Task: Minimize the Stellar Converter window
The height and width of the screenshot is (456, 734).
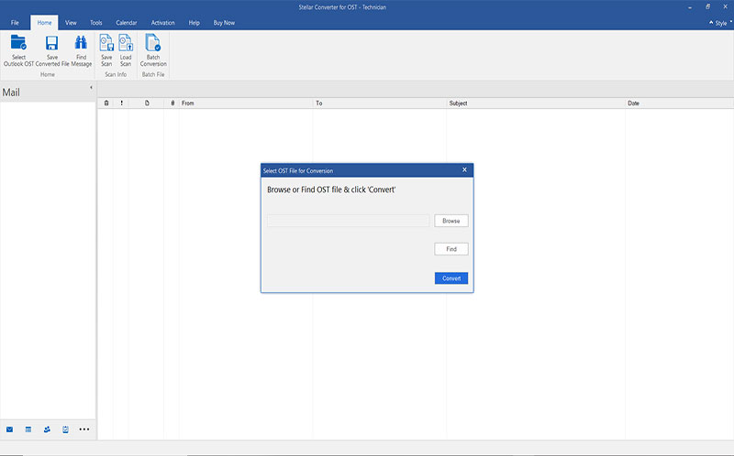Action: [691, 7]
